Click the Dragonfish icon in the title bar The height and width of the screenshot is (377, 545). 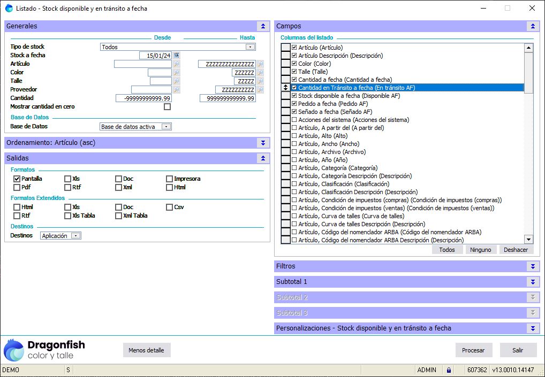9,9
